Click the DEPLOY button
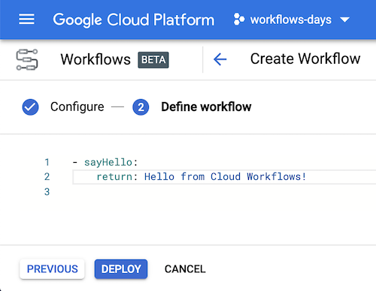 [x=121, y=269]
